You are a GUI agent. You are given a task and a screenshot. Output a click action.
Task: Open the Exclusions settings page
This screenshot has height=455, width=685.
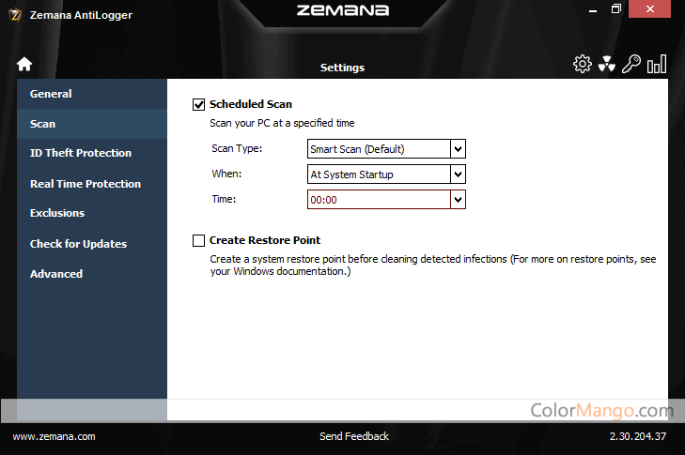[57, 213]
